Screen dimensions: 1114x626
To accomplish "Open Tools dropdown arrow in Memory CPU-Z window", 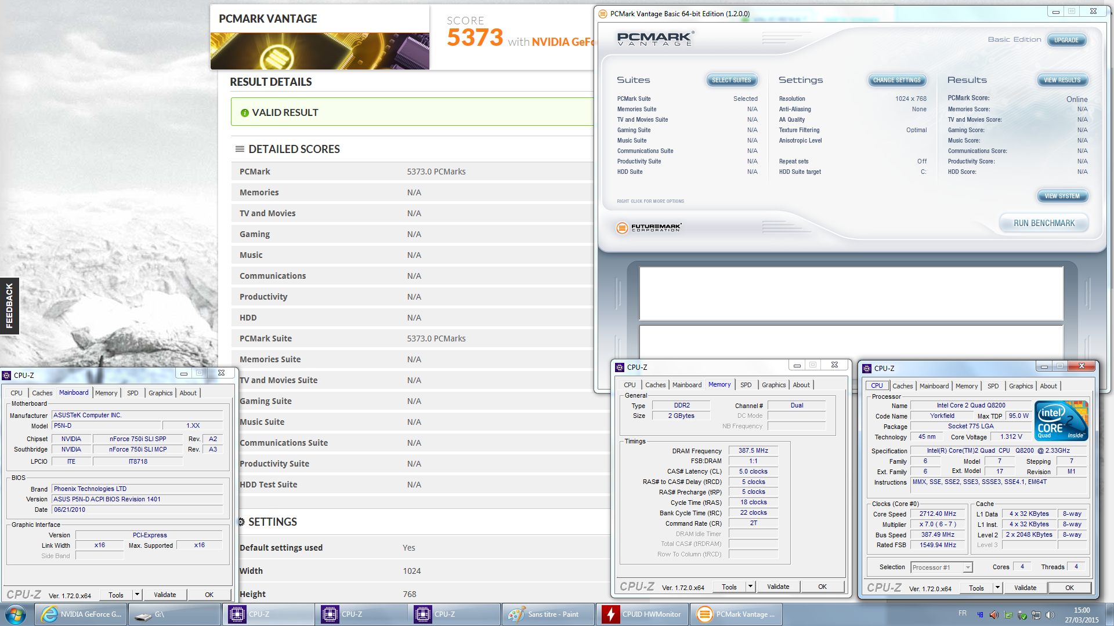I will tap(750, 587).
